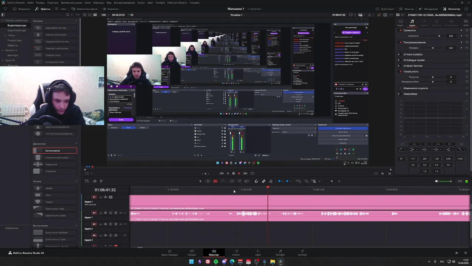Select the arrow selection mode tool

pos(200,181)
